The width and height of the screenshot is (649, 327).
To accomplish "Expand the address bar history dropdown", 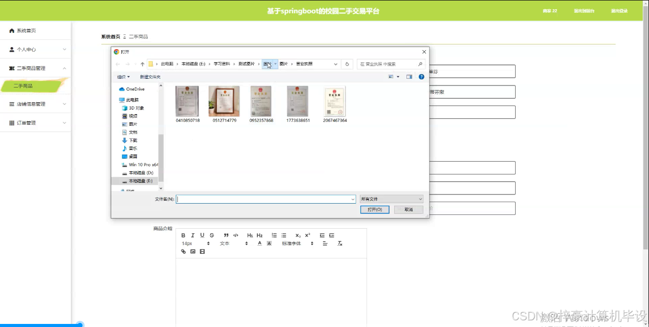I will pyautogui.click(x=336, y=64).
